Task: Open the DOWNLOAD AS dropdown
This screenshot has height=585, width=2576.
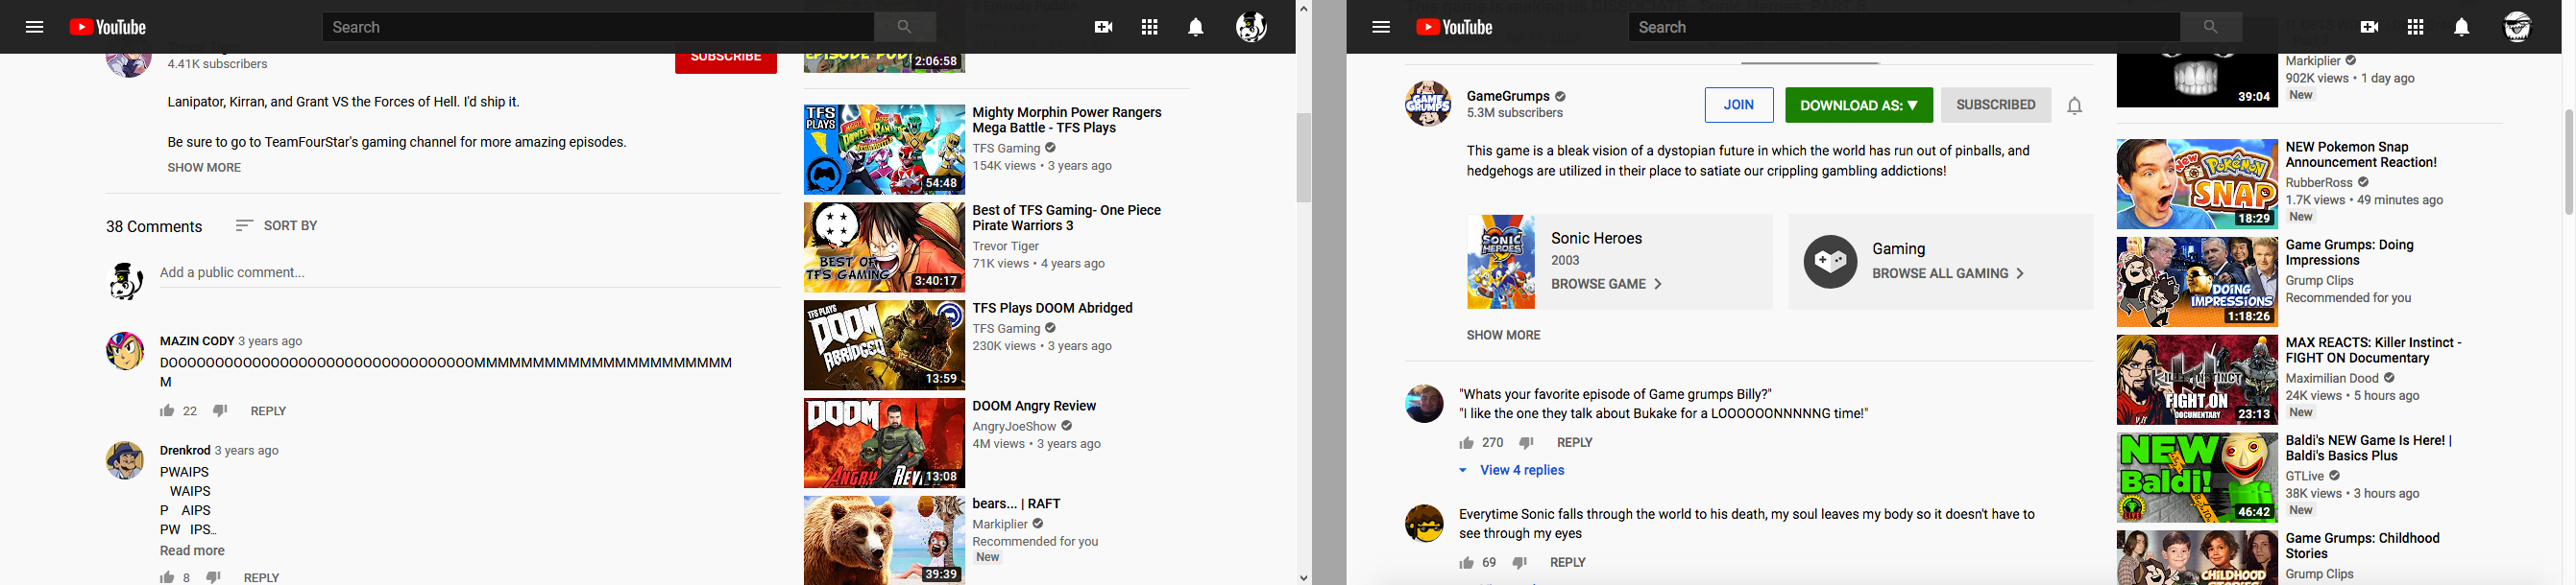Action: coord(1858,105)
